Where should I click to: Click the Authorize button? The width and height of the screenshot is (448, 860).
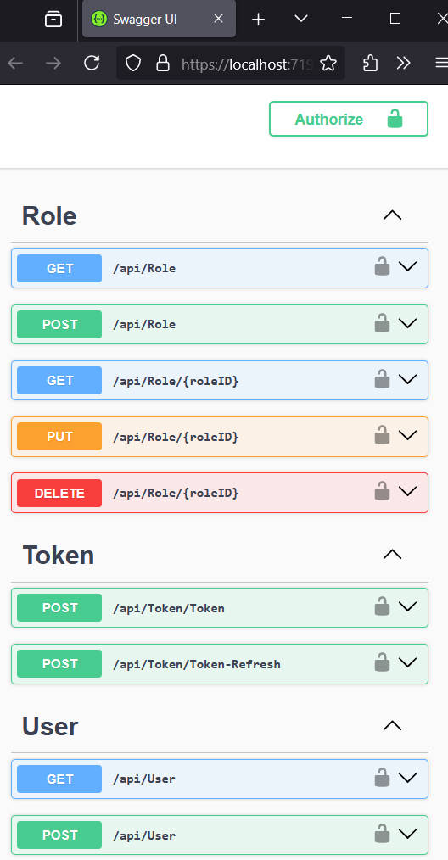point(349,119)
